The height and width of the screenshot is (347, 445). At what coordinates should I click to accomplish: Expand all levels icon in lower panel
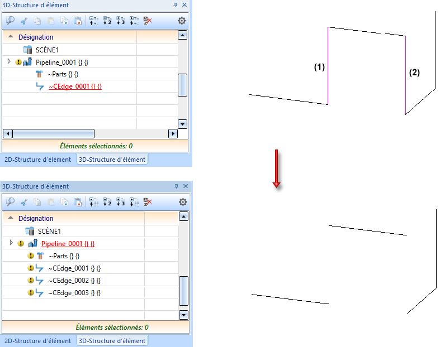[134, 202]
